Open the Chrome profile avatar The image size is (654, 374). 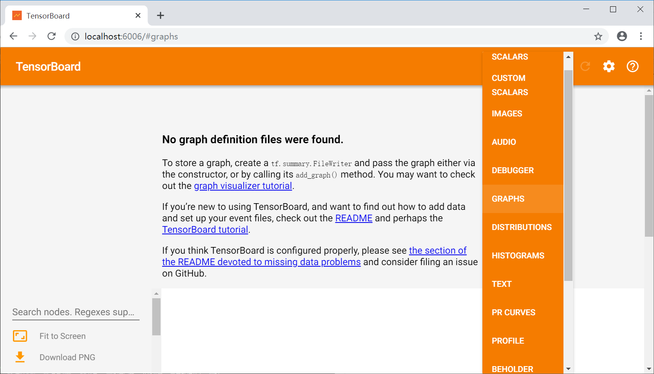(x=622, y=36)
